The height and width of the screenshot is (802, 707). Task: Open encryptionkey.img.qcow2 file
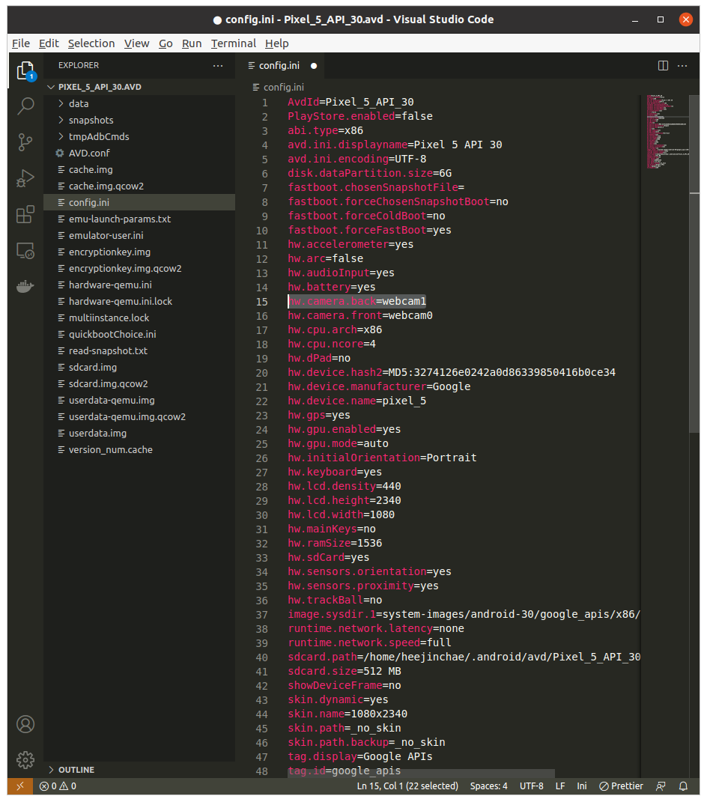pyautogui.click(x=139, y=269)
